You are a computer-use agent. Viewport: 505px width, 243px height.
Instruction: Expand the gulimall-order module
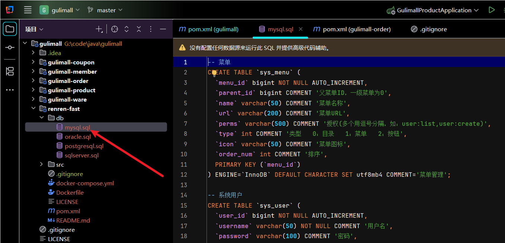(33, 81)
